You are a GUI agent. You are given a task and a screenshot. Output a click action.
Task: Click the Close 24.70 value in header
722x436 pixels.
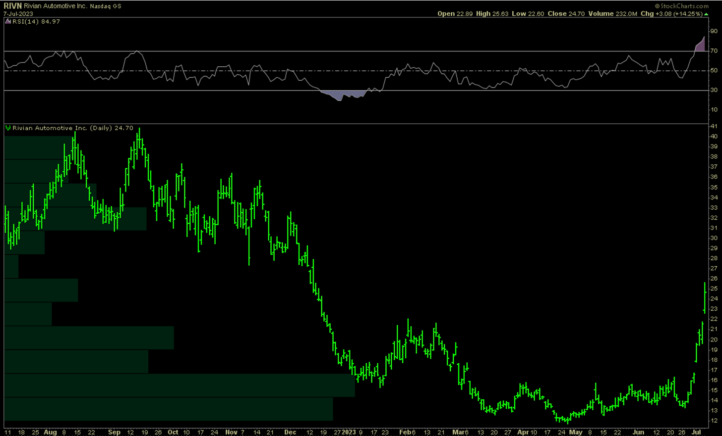point(566,14)
